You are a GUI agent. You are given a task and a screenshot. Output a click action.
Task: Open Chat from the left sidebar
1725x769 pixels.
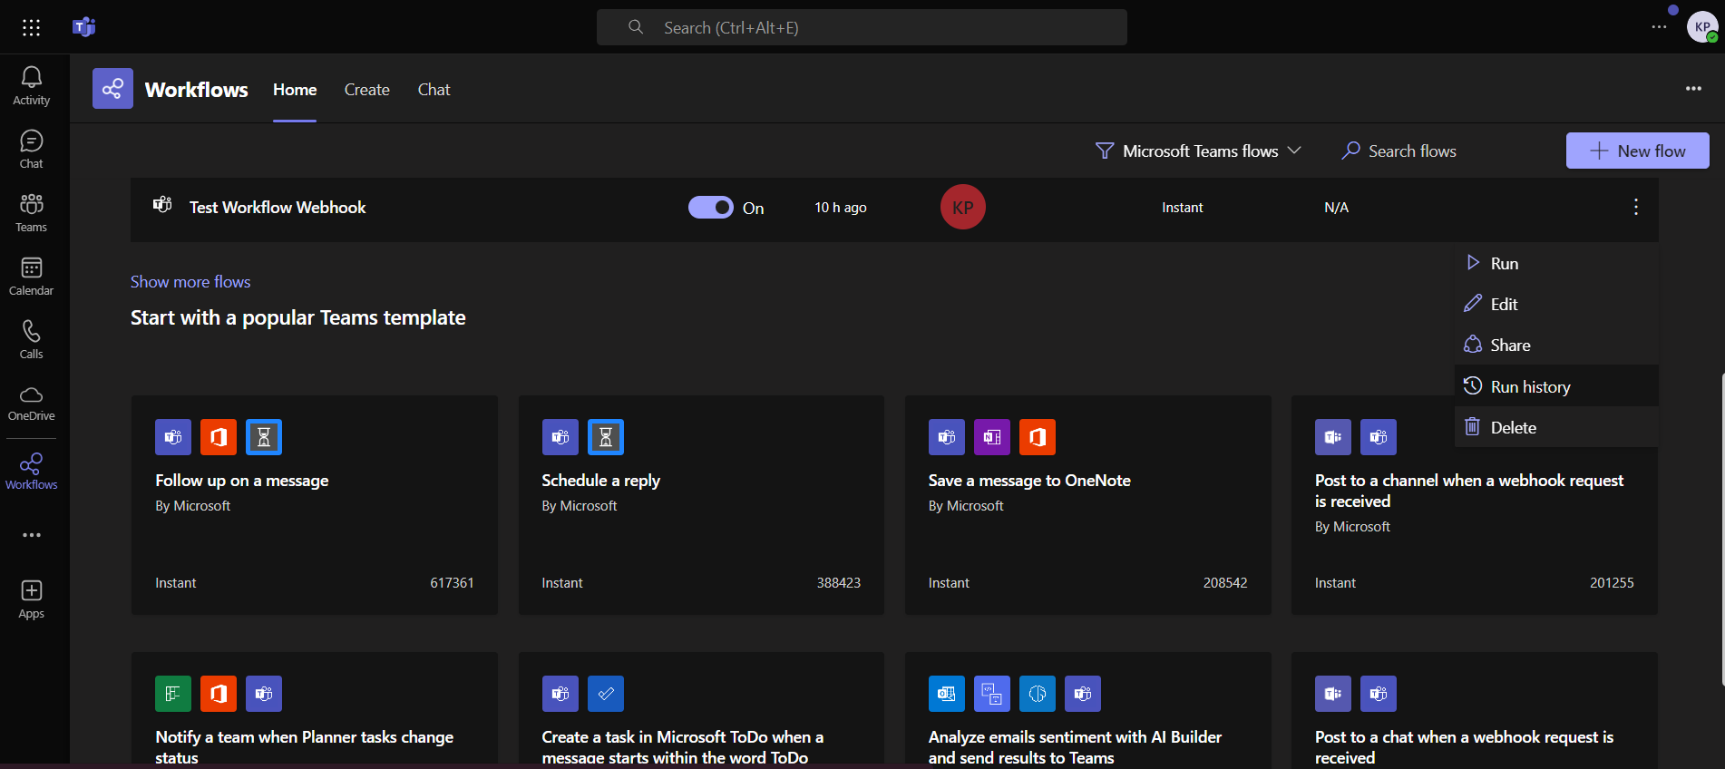pos(32,150)
